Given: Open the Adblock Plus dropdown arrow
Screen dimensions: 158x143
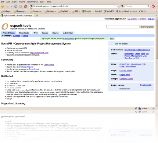Looking at the screenshot, I should pyautogui.click(x=157, y=6).
